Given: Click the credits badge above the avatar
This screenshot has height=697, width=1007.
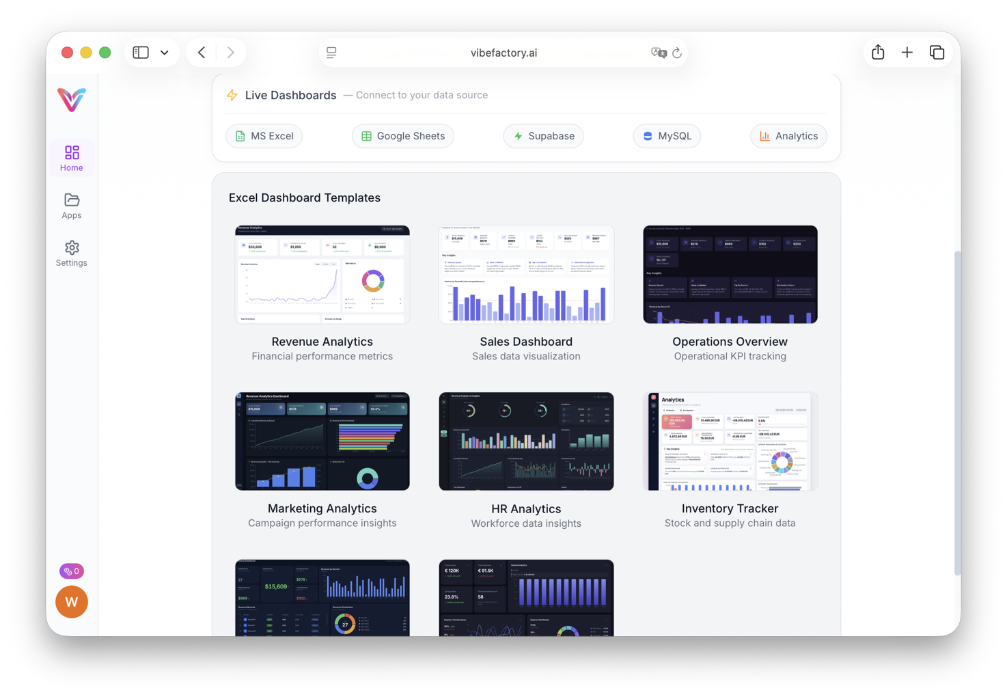Looking at the screenshot, I should (71, 571).
